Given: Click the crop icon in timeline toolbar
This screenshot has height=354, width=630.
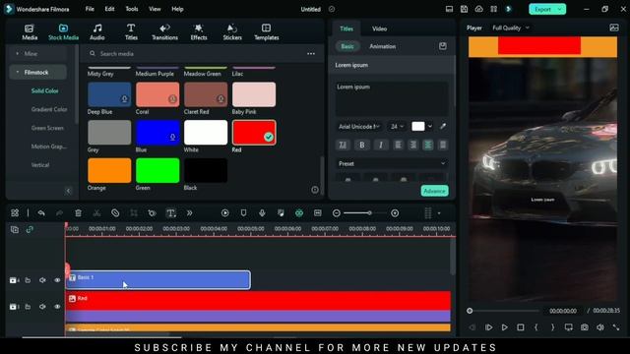Looking at the screenshot, I should 134,213.
